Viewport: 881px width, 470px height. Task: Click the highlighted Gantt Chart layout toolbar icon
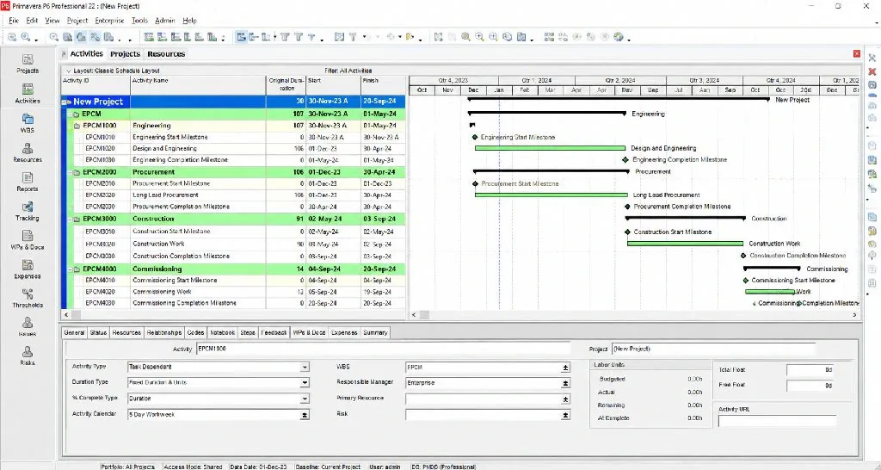[241, 37]
